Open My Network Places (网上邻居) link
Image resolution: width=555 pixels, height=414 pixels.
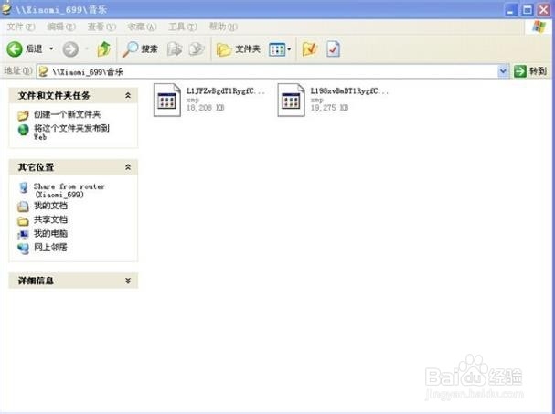click(50, 248)
